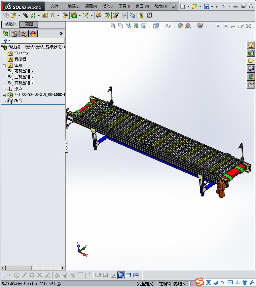Open the PropertyManager tab
Image resolution: width=256 pixels, height=288 pixels.
(14, 34)
